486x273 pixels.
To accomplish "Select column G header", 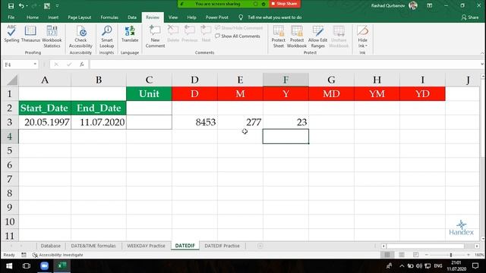I will point(331,80).
